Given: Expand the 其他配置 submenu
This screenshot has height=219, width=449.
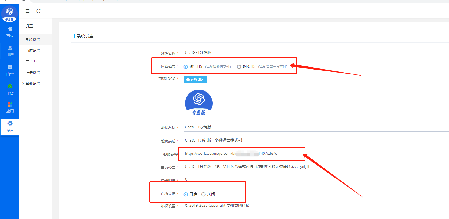Looking at the screenshot, I should pyautogui.click(x=33, y=84).
